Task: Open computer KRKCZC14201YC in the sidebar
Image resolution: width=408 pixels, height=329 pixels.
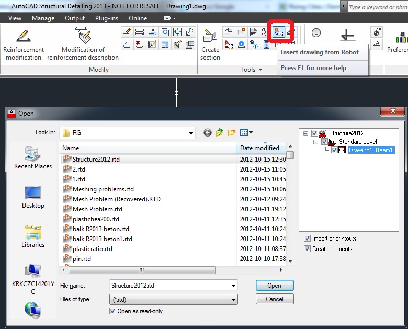Action: [33, 279]
